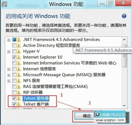
Task: Expand the Internet 信息服务 node
Action: [9, 69]
